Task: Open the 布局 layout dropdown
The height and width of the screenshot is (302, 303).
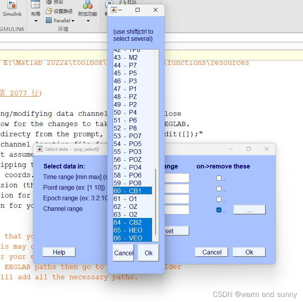Action: coord(36,12)
